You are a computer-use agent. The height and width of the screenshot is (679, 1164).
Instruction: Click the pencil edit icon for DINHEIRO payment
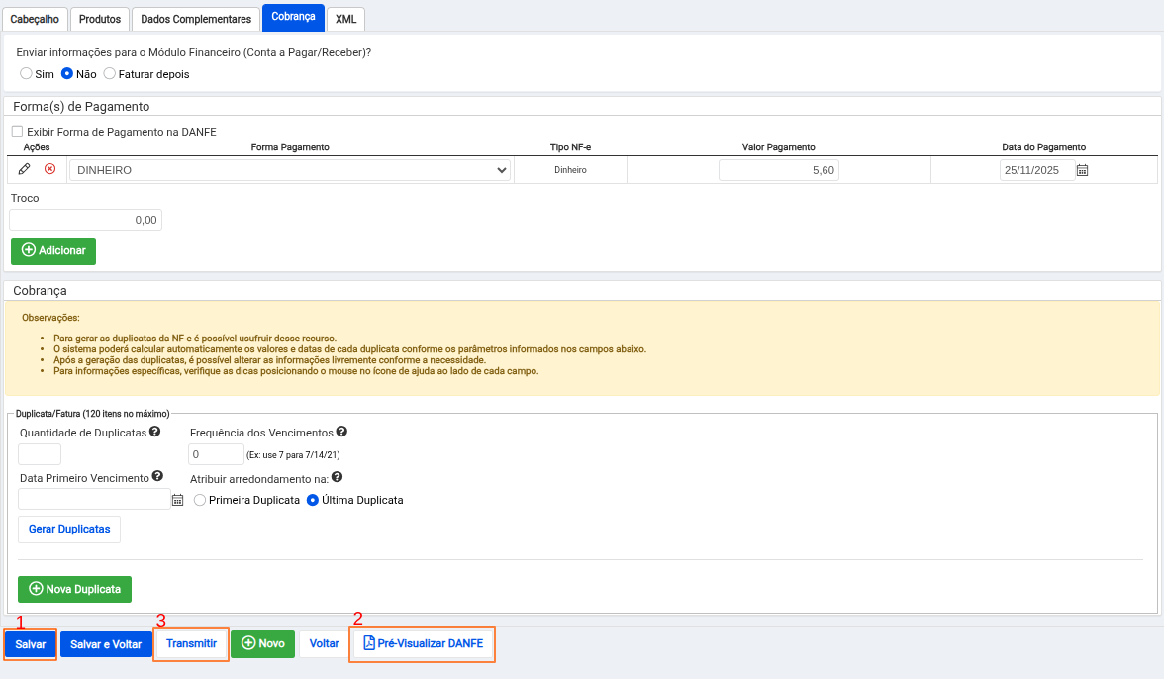pyautogui.click(x=25, y=169)
